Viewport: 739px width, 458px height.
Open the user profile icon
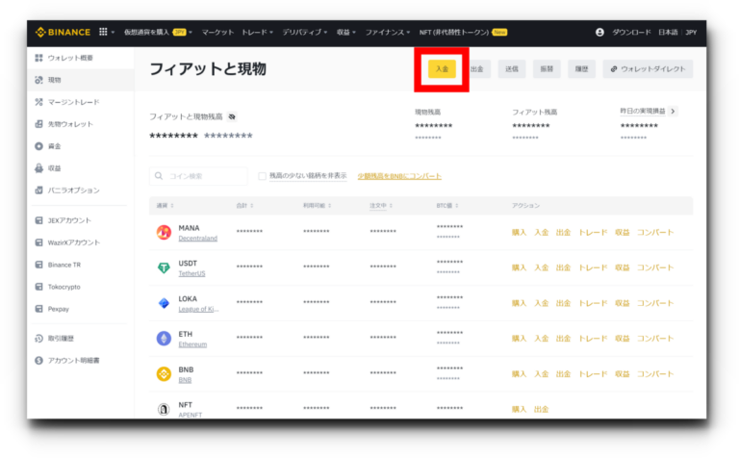600,32
